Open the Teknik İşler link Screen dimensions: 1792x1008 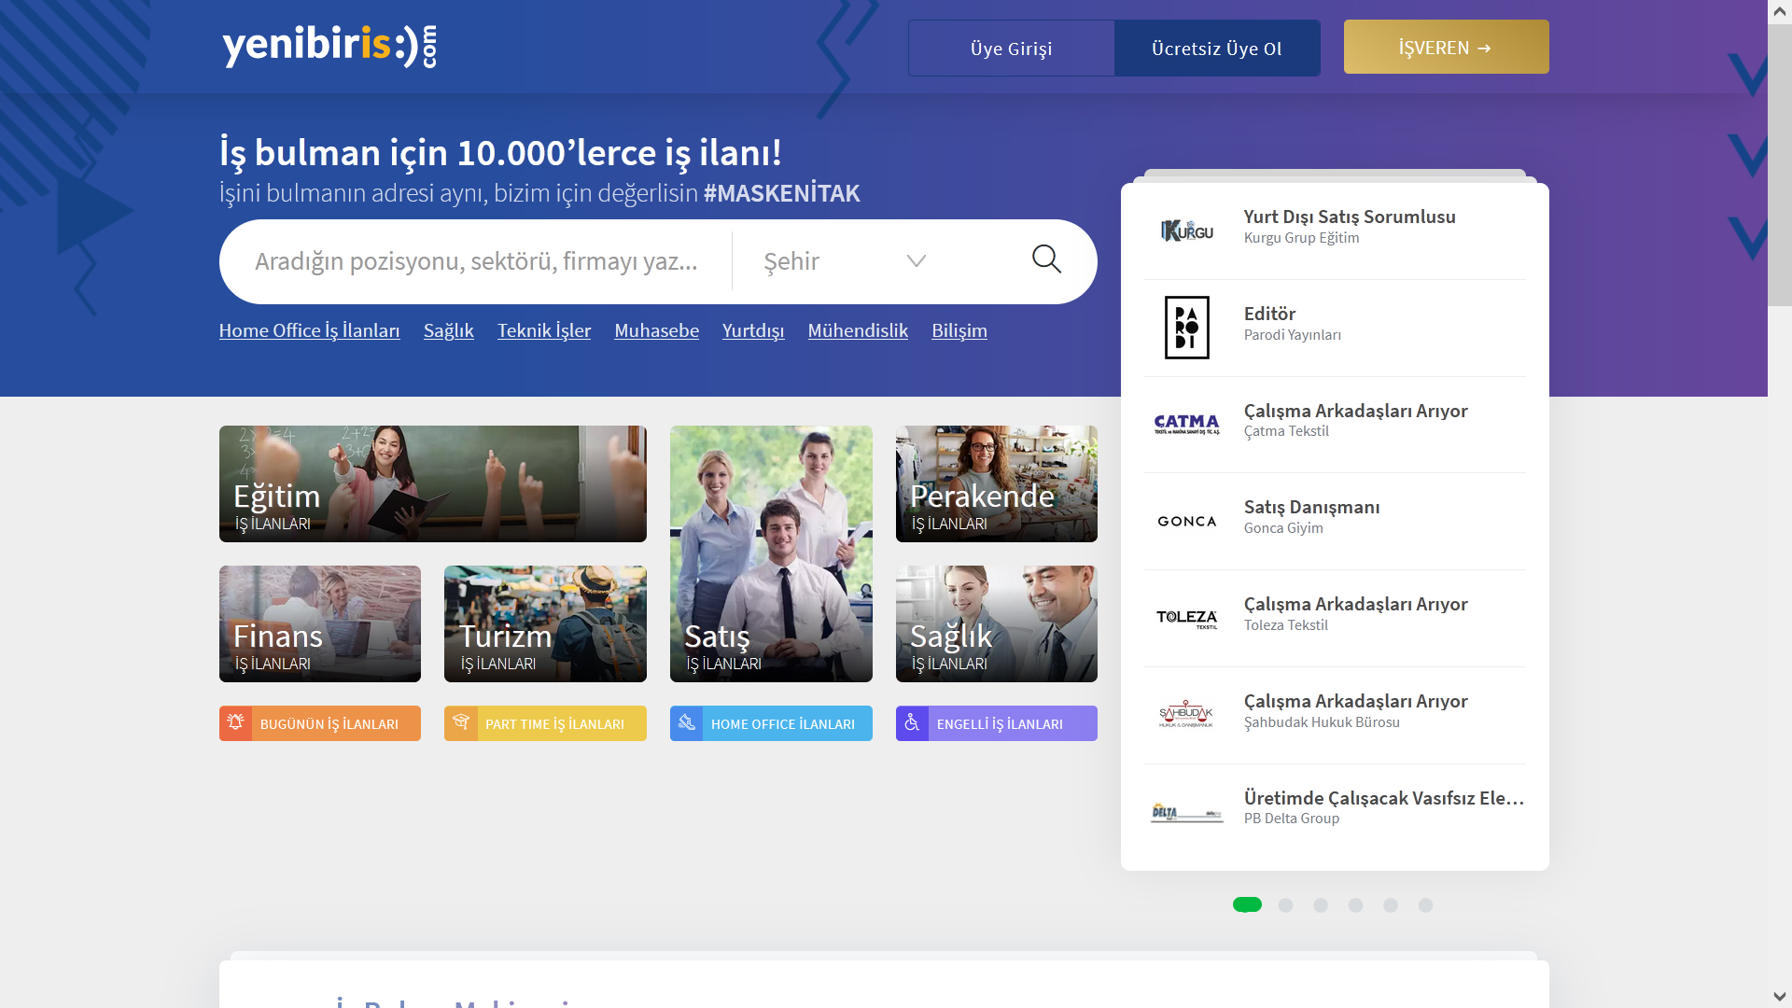544,330
